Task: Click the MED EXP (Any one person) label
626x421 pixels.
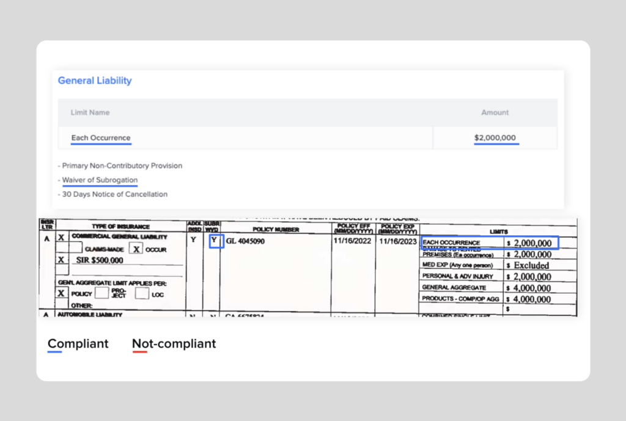Action: (457, 265)
